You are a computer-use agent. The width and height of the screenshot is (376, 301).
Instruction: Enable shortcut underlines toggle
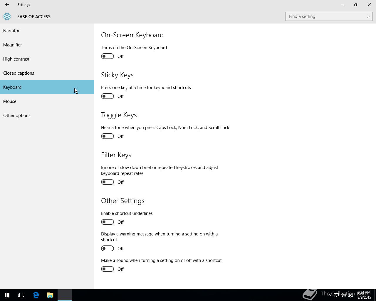[x=108, y=222]
